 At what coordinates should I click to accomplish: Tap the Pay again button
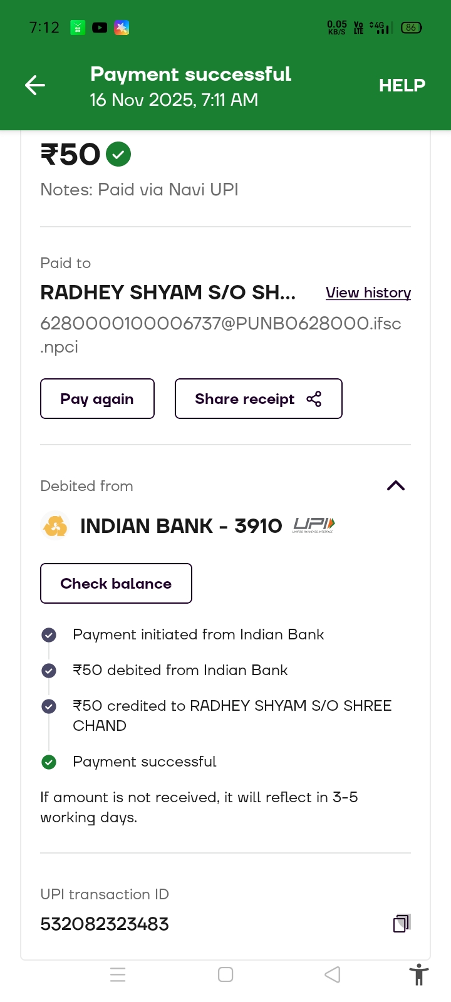tap(97, 399)
